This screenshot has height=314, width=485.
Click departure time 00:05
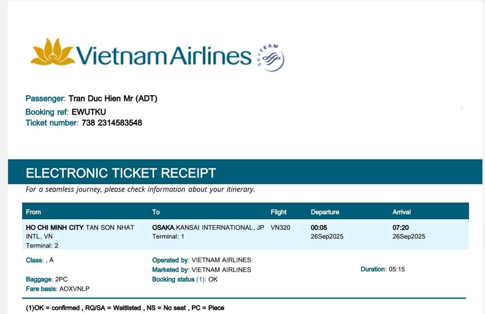point(319,227)
